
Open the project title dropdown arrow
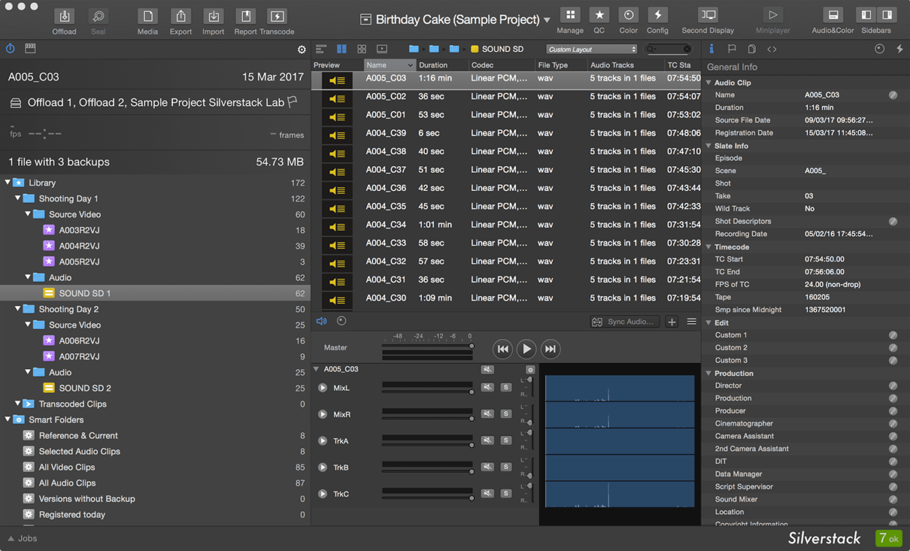[547, 20]
